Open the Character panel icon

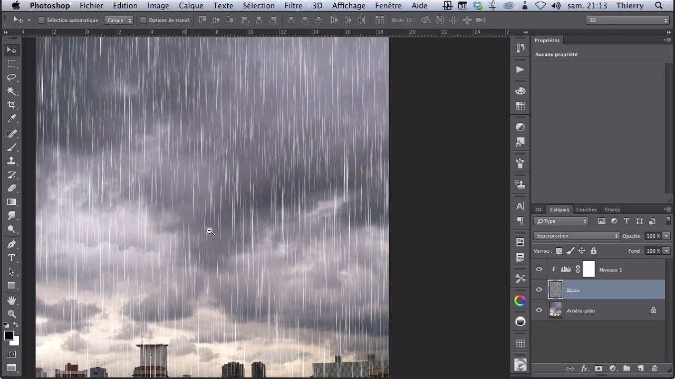pos(520,206)
